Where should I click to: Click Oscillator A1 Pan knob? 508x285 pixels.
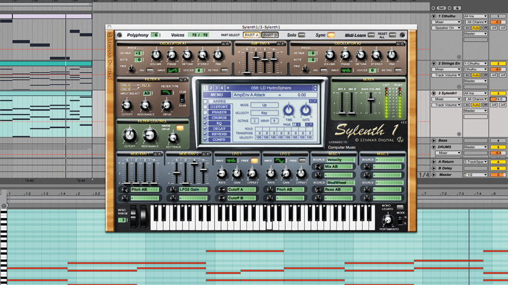[218, 55]
